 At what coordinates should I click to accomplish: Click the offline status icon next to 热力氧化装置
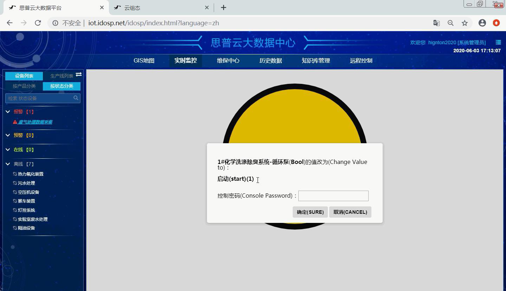14,174
